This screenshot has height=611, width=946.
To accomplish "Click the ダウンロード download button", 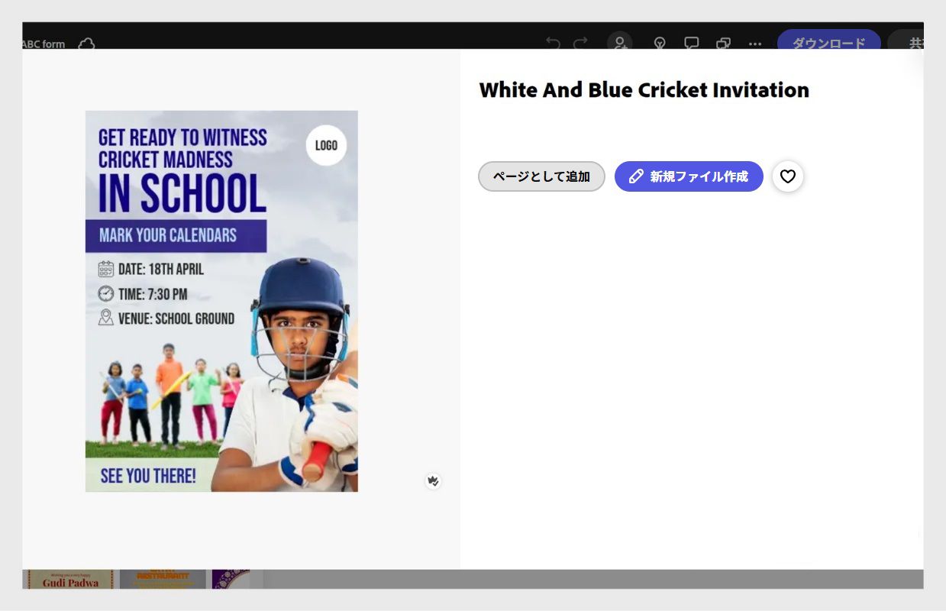I will (x=828, y=43).
